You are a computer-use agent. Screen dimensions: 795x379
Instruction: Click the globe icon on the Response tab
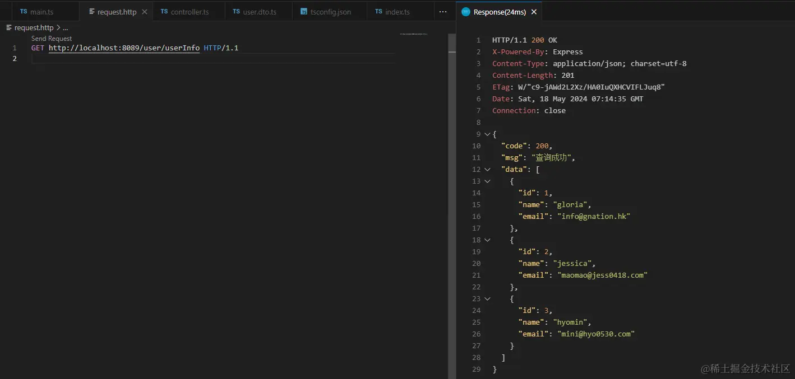pyautogui.click(x=465, y=12)
